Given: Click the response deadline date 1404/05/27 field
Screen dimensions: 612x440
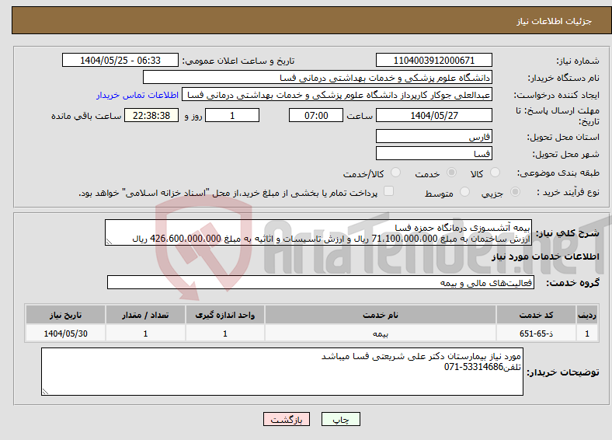Looking at the screenshot, I should [x=433, y=115].
